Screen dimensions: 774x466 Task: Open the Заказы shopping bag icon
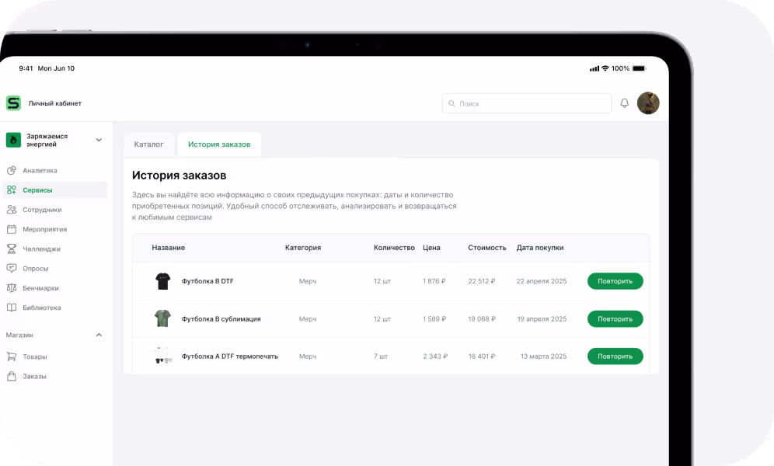[x=12, y=376]
